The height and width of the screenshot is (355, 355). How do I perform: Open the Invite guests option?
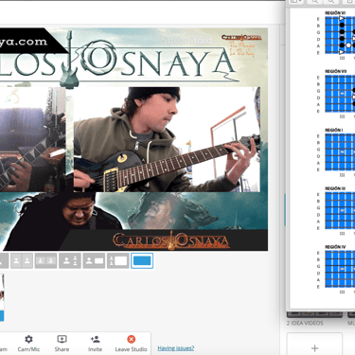click(x=95, y=344)
